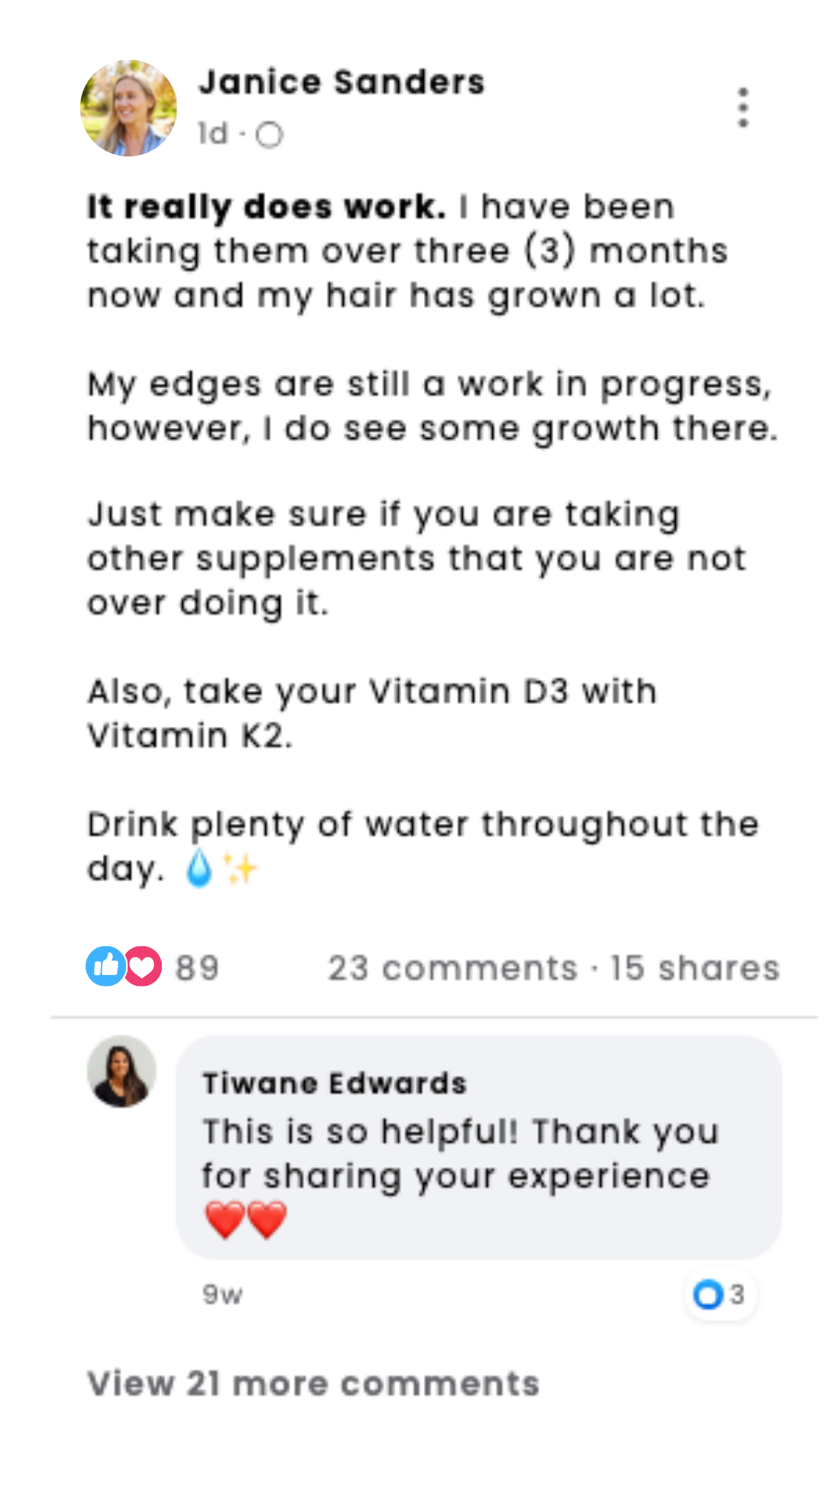This screenshot has width=840, height=1494.
Task: Click the blue reaction icon on the comment
Action: [x=708, y=1295]
